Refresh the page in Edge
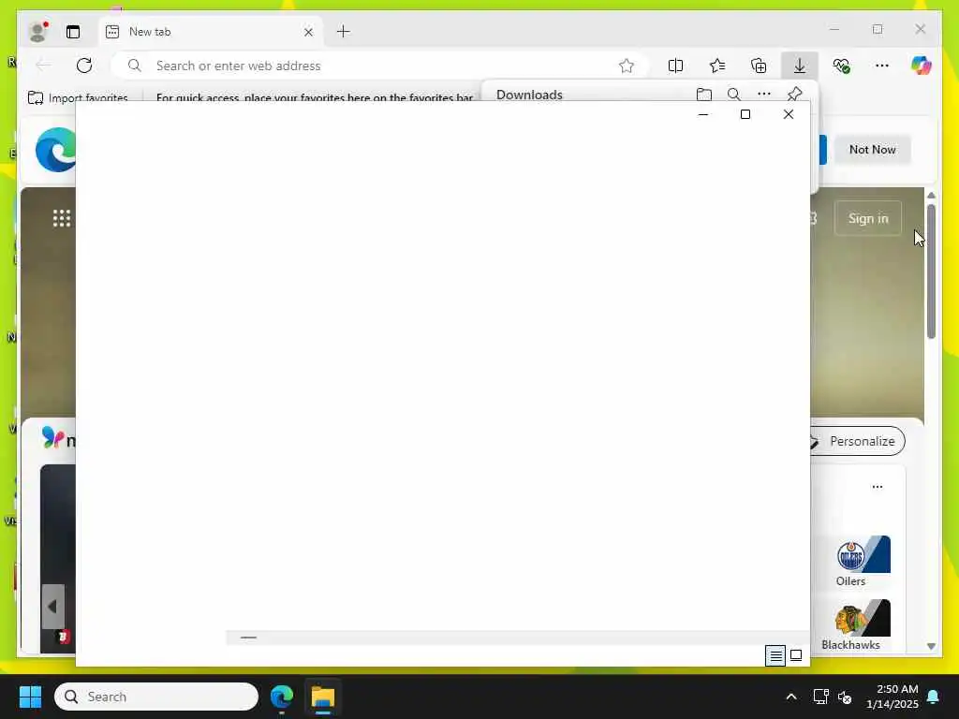Screen dimensions: 959x719 click(84, 66)
